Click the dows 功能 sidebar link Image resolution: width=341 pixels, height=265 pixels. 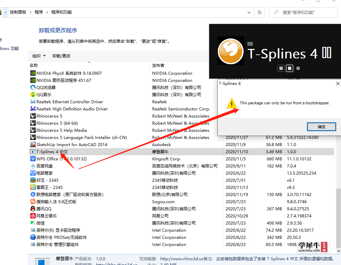point(9,48)
